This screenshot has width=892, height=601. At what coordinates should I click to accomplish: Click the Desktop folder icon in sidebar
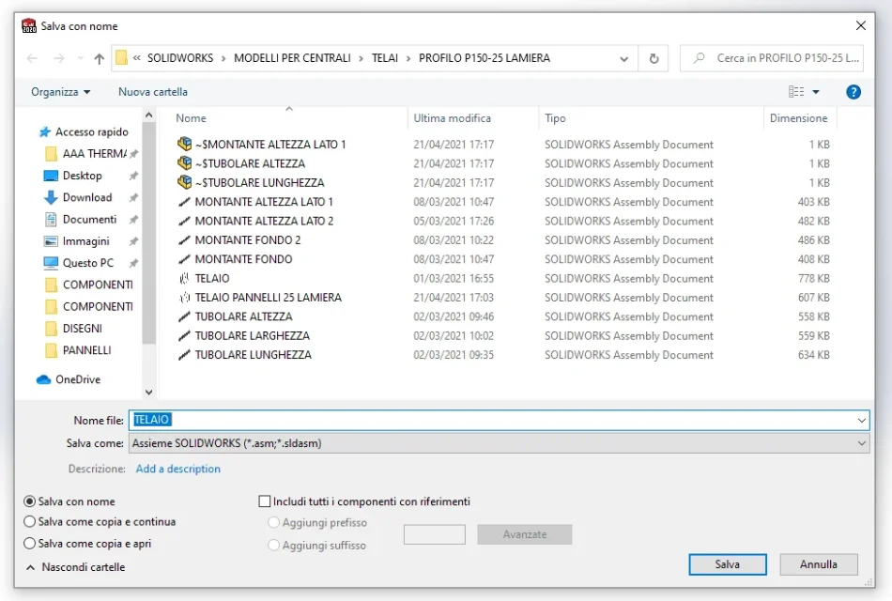tap(51, 176)
